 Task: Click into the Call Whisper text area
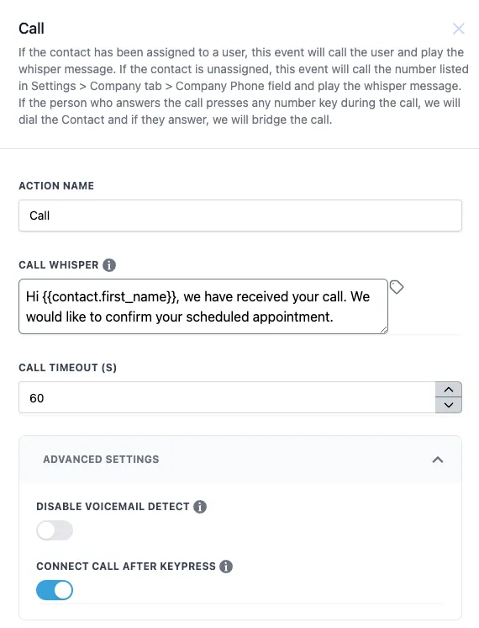(x=203, y=306)
